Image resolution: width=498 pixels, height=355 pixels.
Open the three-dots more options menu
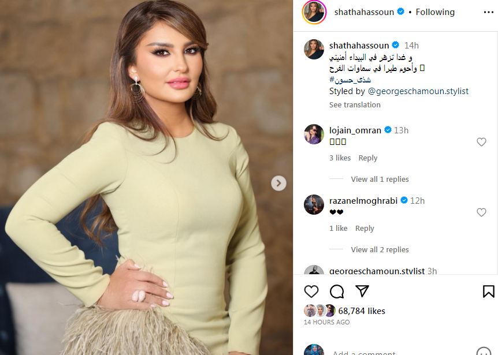(489, 12)
